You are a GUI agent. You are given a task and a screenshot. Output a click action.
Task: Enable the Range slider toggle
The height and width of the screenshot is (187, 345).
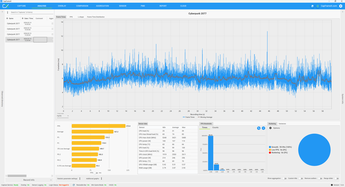pos(337,178)
